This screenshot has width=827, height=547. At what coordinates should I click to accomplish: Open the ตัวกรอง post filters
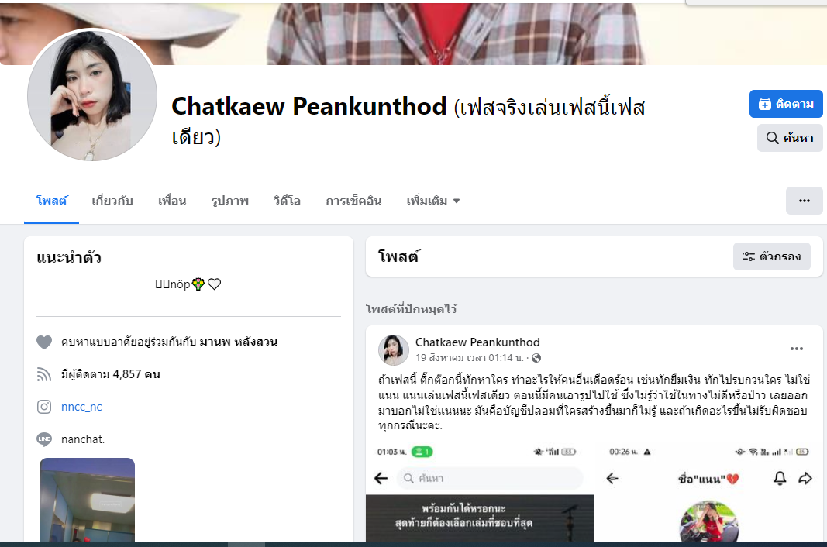[x=772, y=256]
